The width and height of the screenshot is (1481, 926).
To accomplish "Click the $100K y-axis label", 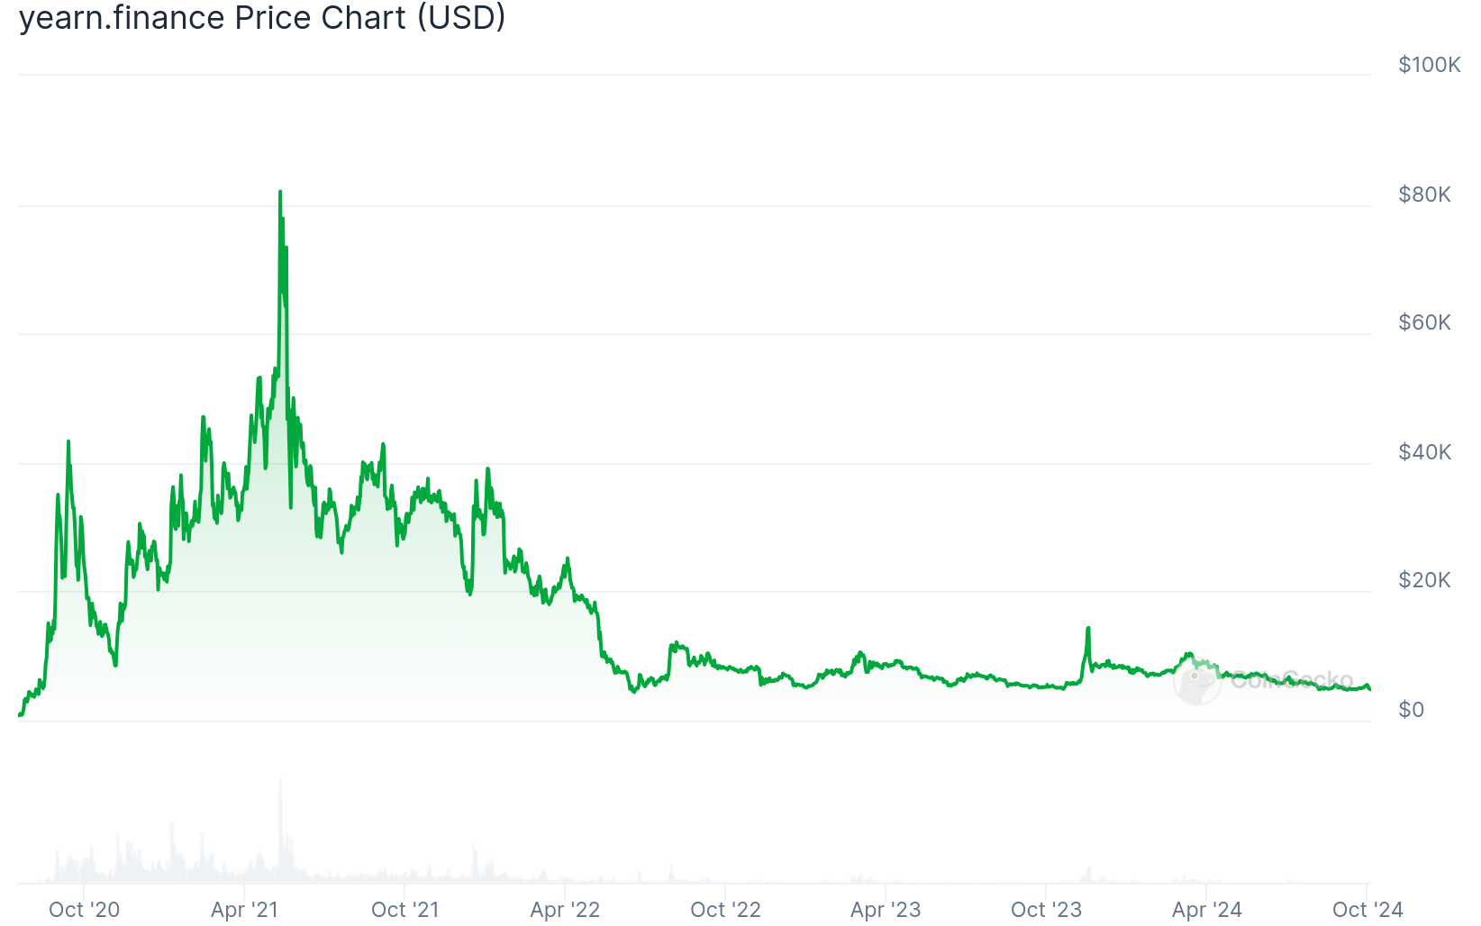I will coord(1429,65).
